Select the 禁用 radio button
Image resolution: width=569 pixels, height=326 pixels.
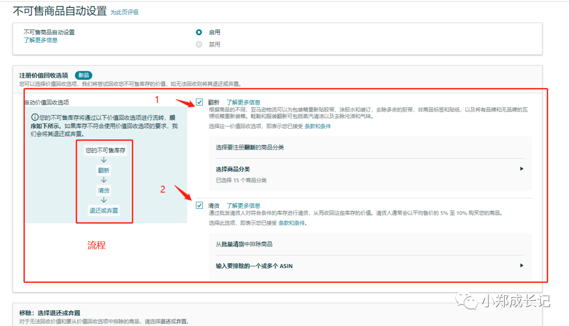199,44
